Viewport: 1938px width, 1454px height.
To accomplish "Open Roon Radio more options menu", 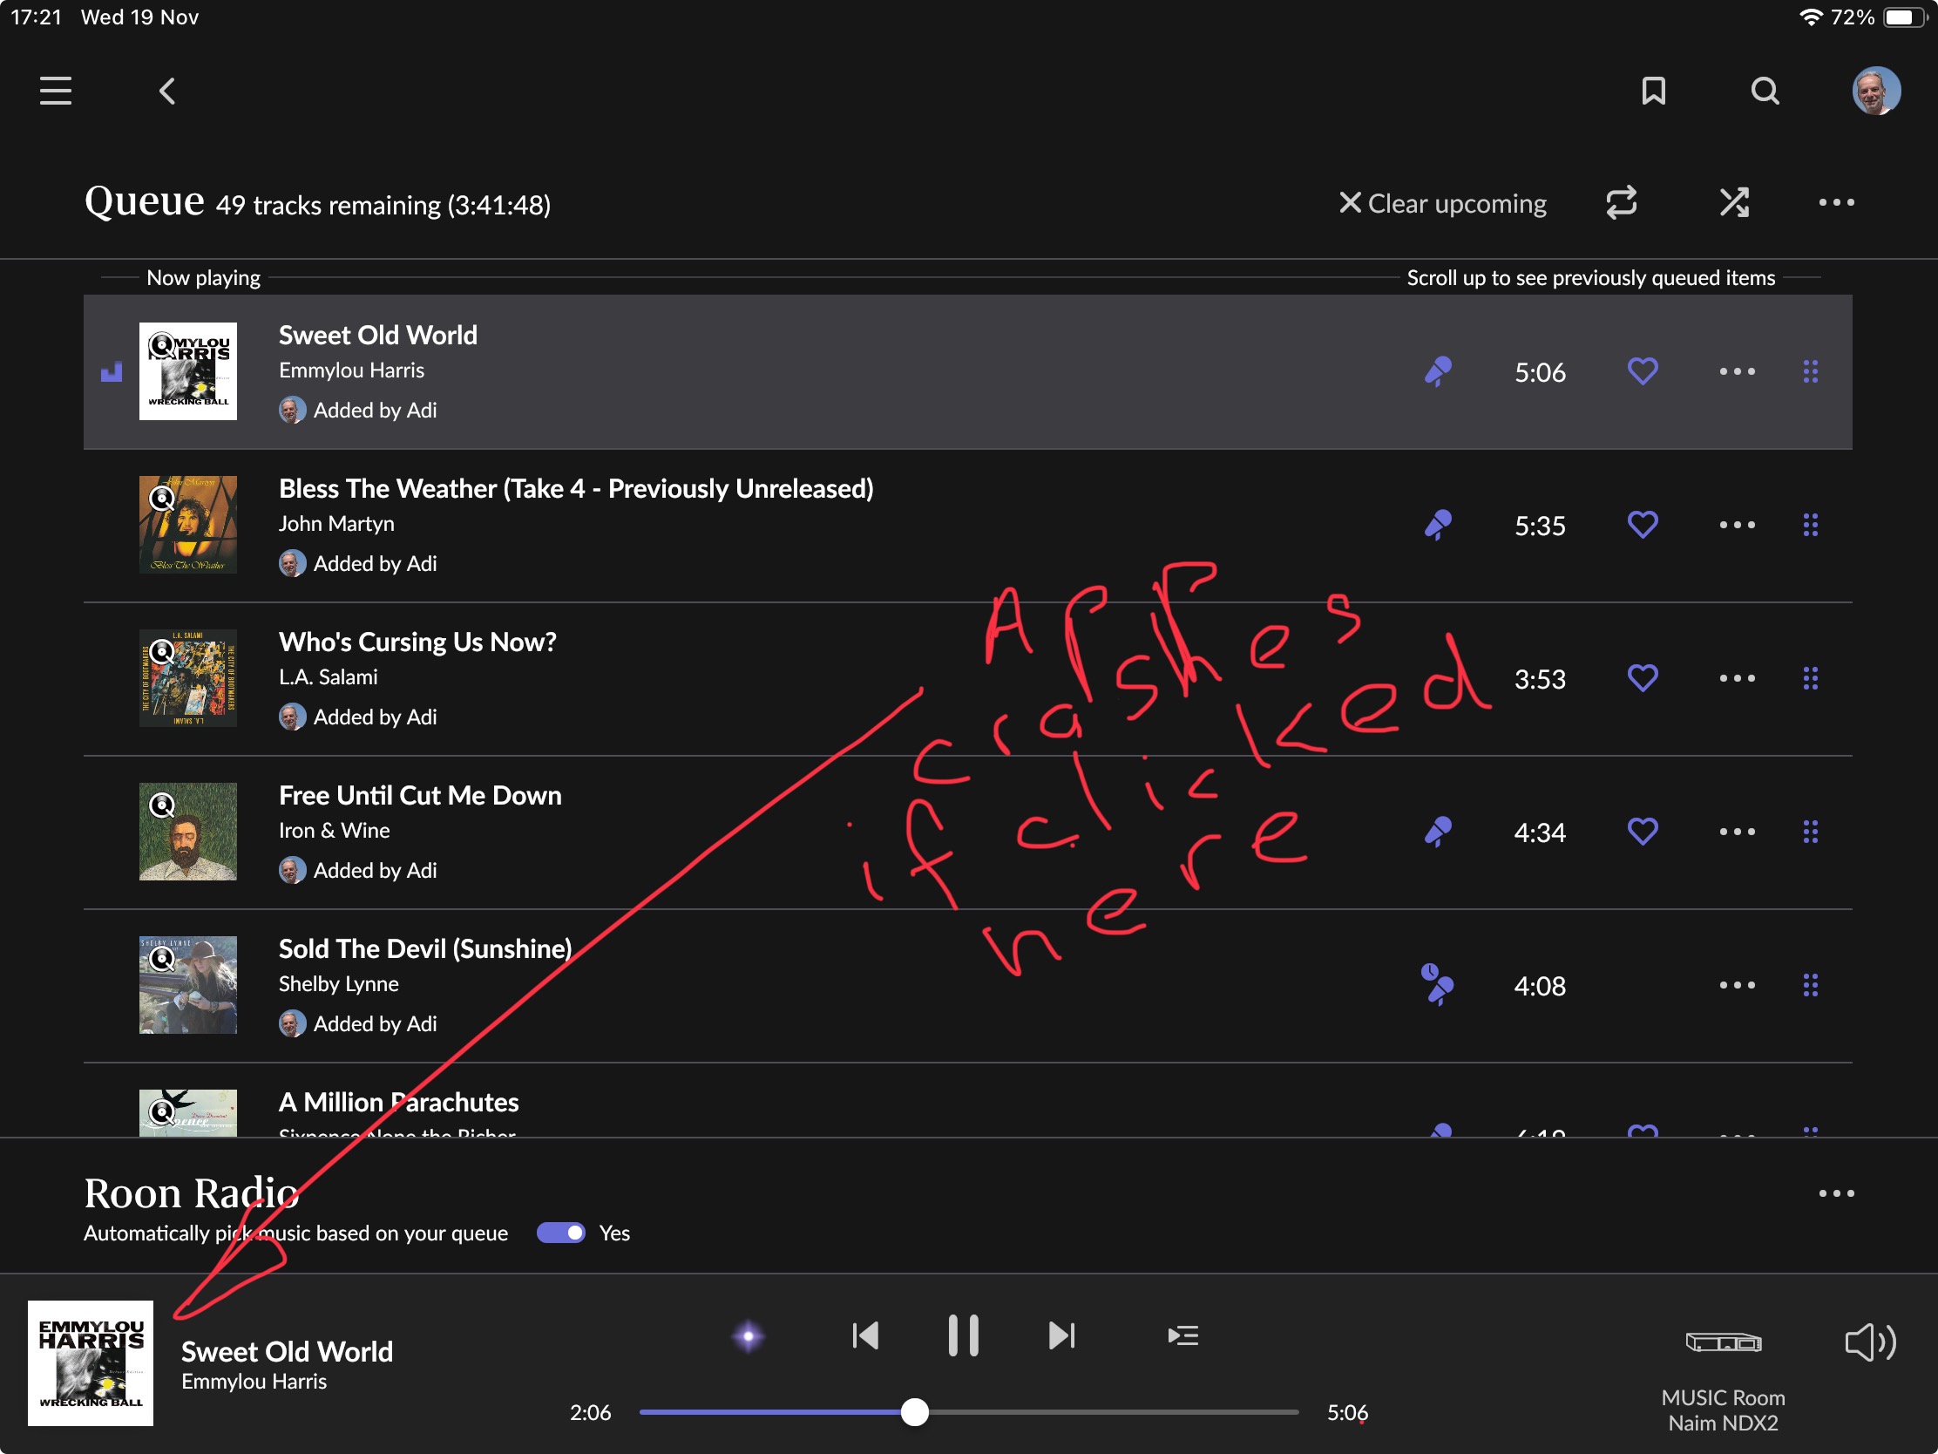I will point(1835,1192).
